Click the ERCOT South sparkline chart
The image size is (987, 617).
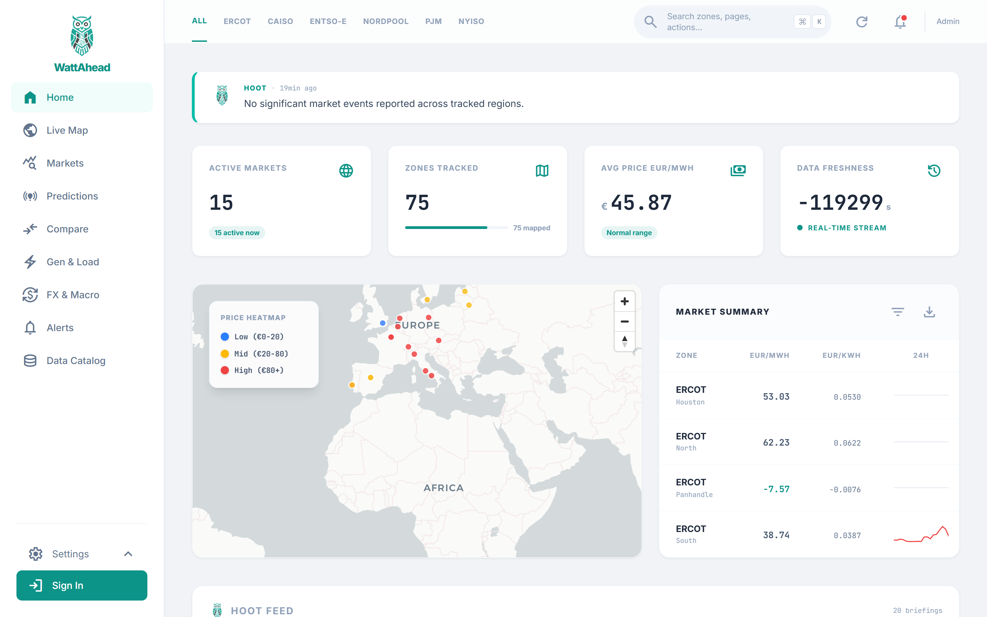click(921, 534)
